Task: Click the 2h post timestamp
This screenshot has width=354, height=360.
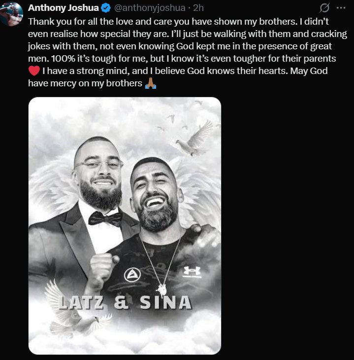Action: point(199,8)
